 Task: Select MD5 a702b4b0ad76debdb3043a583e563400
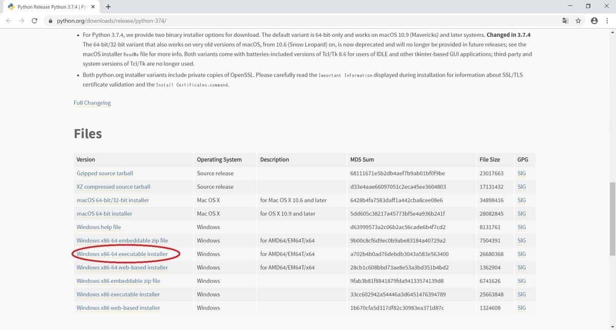point(399,254)
